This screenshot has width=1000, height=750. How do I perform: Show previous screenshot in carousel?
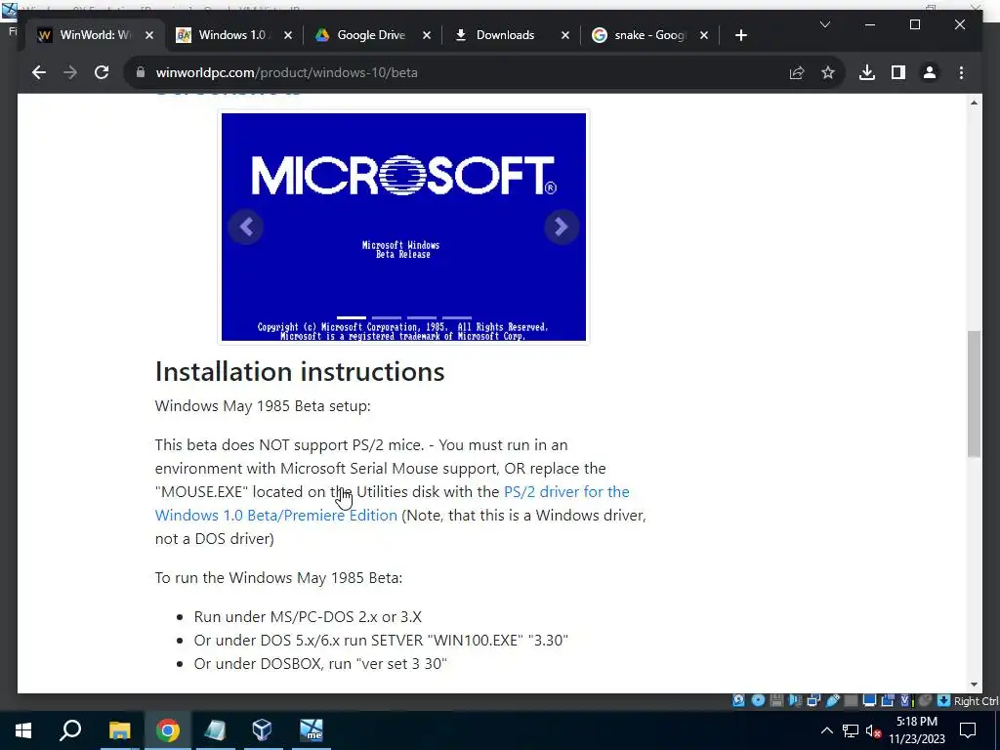[246, 227]
